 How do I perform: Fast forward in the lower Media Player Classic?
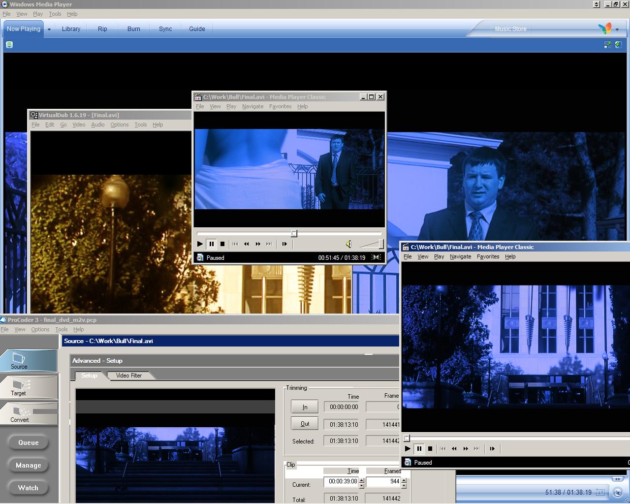pyautogui.click(x=466, y=448)
